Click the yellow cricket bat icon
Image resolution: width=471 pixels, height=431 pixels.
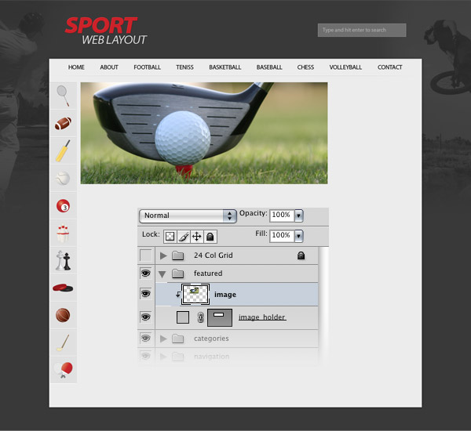click(63, 150)
